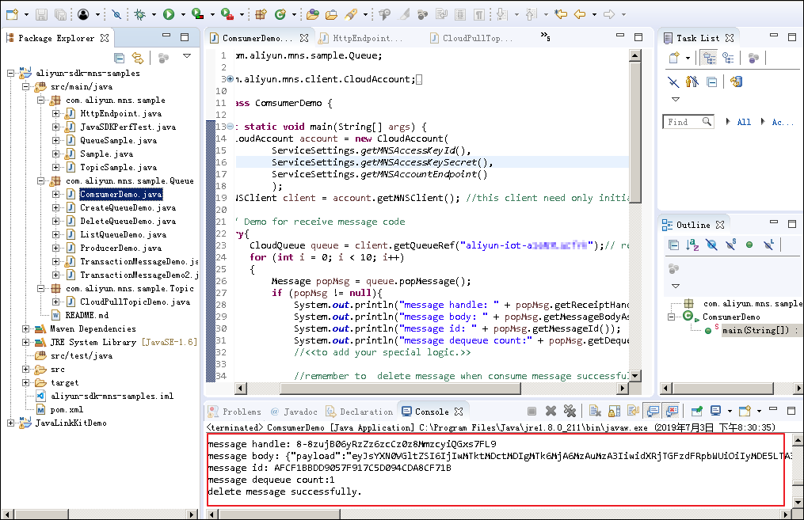Click the Back navigation yellow arrow
This screenshot has height=520, width=804.
[580, 14]
